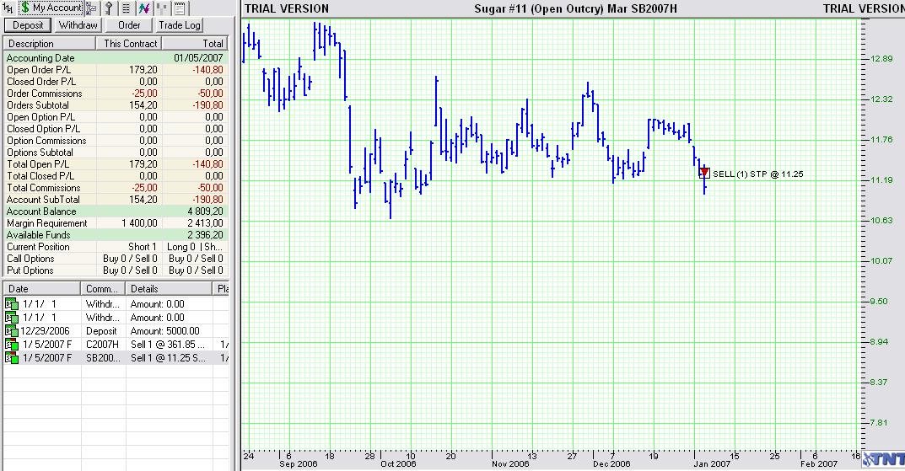Open the list rows icon tab
This screenshot has width=905, height=471.
127,8
